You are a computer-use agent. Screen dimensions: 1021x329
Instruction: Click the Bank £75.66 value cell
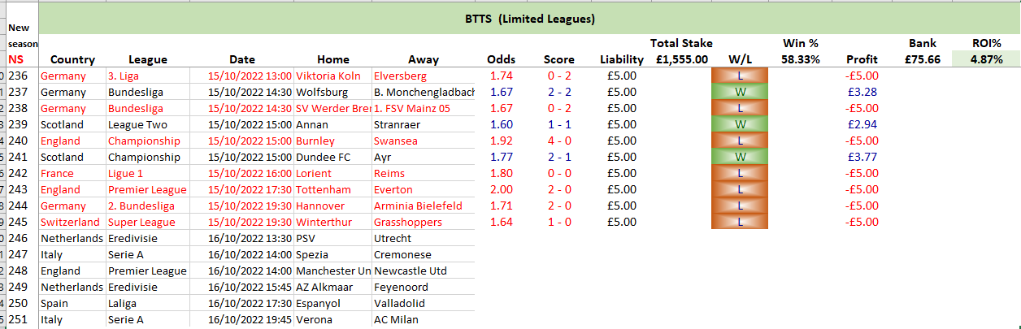pos(923,59)
